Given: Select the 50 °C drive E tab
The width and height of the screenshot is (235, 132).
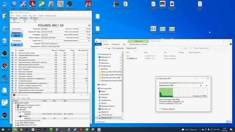Looking at the screenshot, I should pyautogui.click(x=15, y=19).
